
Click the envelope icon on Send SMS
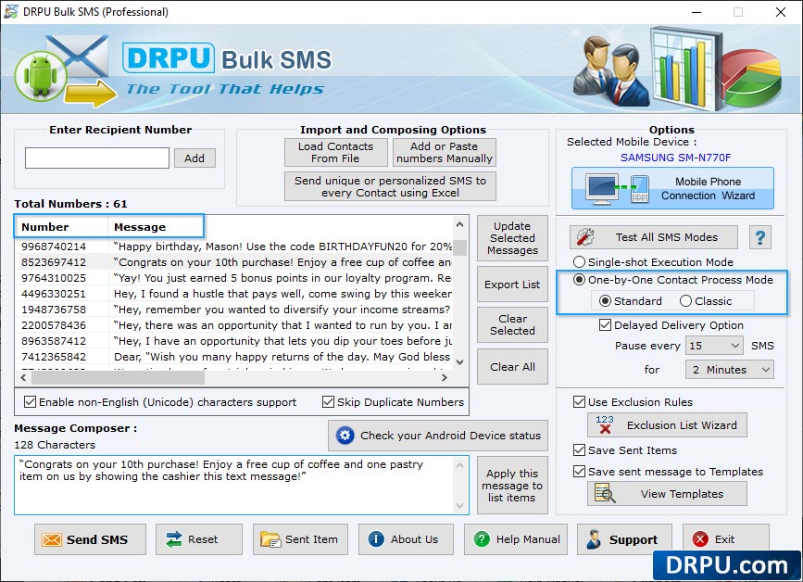(x=52, y=539)
